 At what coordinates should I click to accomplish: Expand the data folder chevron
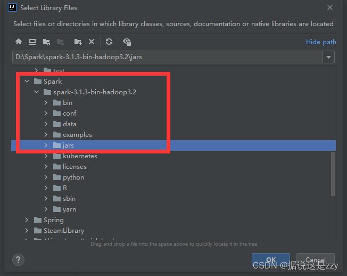(x=46, y=124)
